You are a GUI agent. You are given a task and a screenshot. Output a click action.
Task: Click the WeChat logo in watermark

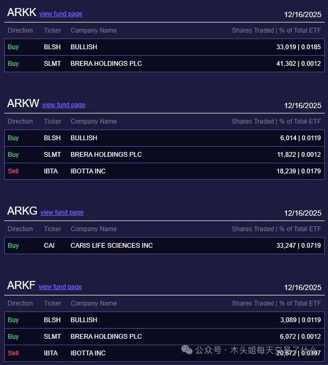[187, 349]
